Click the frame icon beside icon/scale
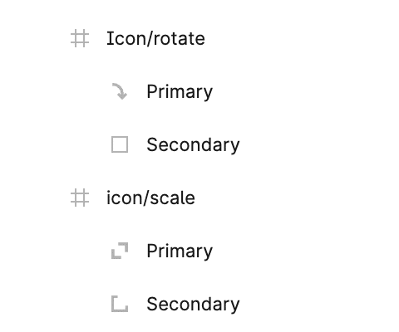This screenshot has width=399, height=332. pyautogui.click(x=80, y=198)
